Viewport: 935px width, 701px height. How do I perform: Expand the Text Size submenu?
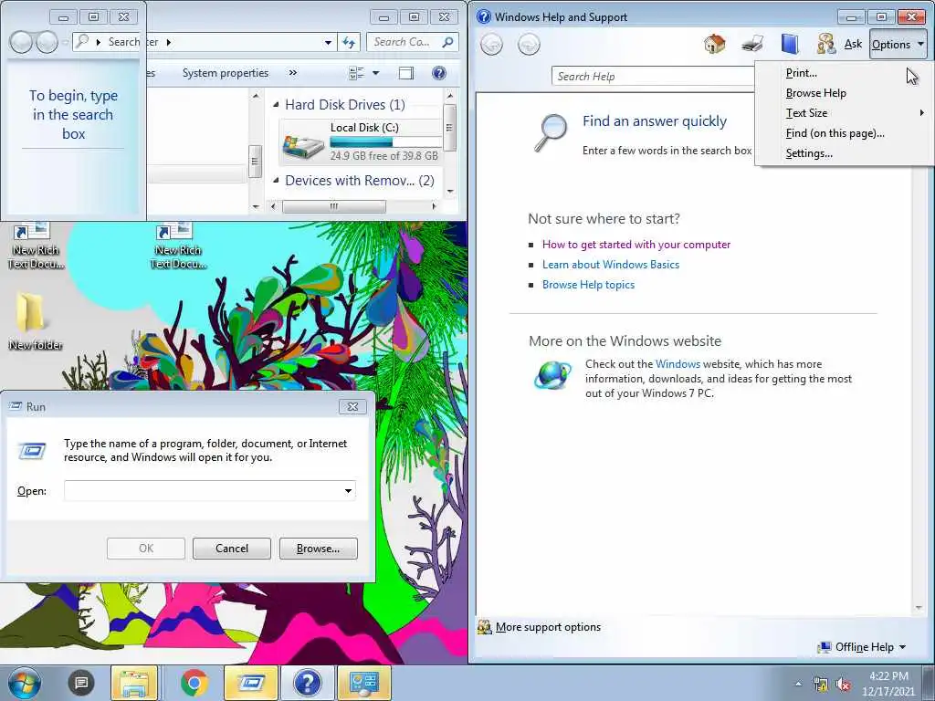point(843,112)
